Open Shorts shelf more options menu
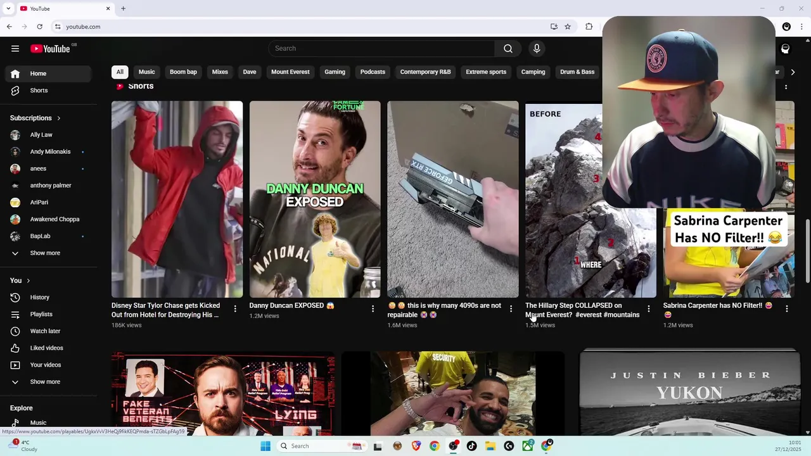Image resolution: width=811 pixels, height=456 pixels. pyautogui.click(x=786, y=87)
